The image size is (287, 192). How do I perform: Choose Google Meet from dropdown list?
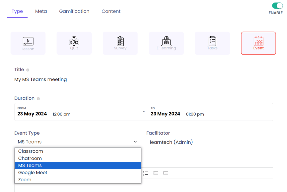[x=33, y=172]
